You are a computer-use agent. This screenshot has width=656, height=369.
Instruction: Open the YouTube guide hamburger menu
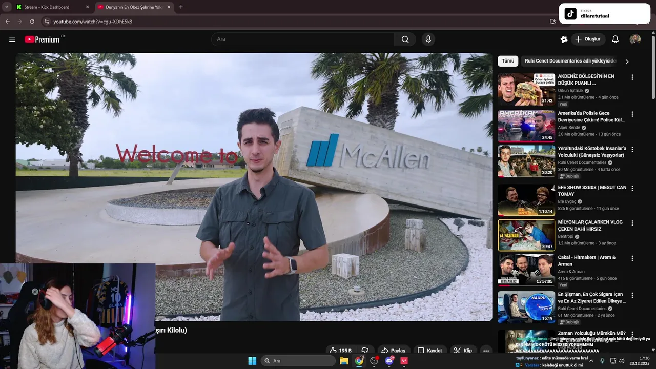tap(12, 39)
